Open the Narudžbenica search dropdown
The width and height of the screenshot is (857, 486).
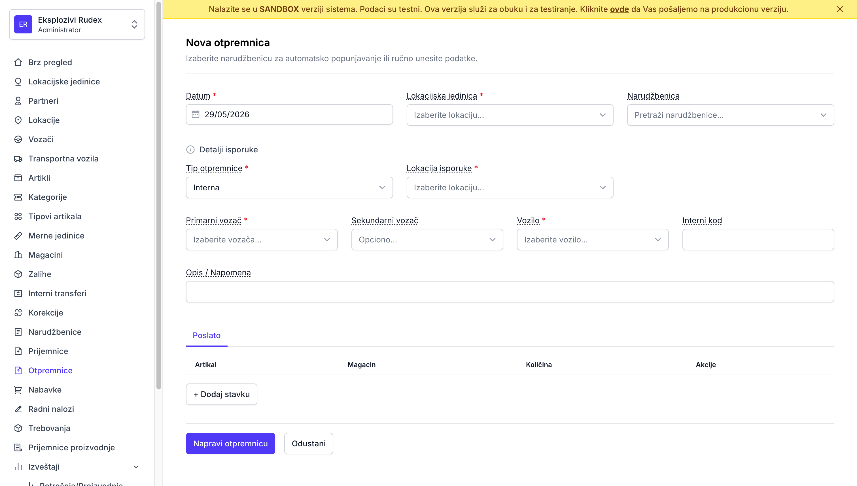click(730, 115)
